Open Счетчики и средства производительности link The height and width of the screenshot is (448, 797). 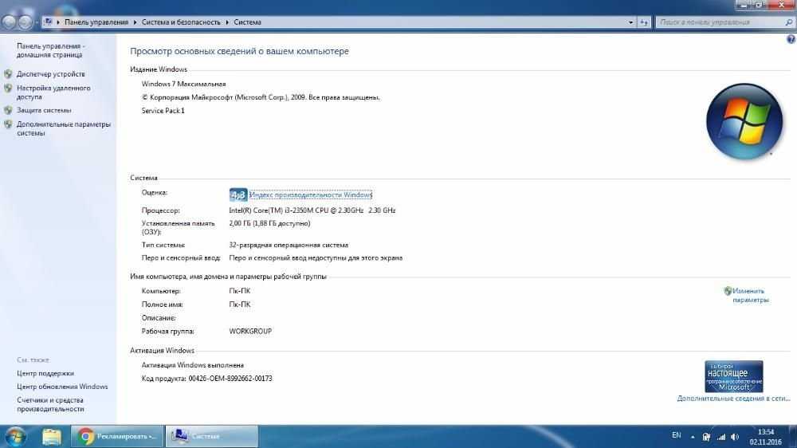click(x=49, y=405)
